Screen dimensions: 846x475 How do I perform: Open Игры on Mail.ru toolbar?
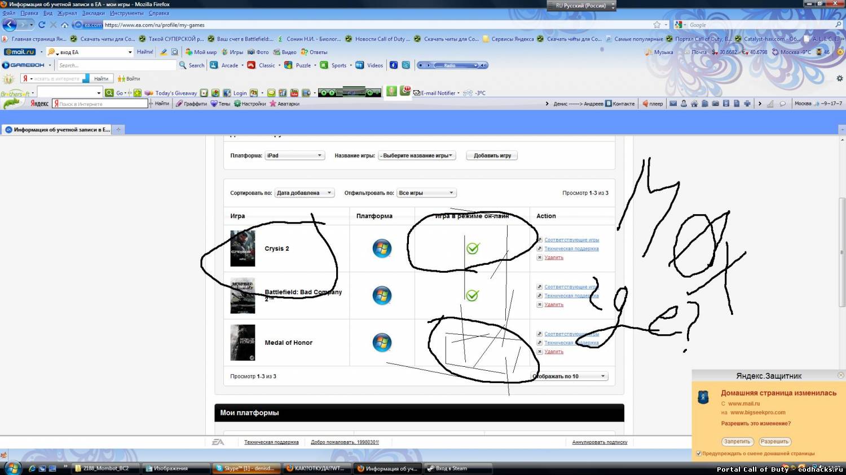pyautogui.click(x=232, y=52)
